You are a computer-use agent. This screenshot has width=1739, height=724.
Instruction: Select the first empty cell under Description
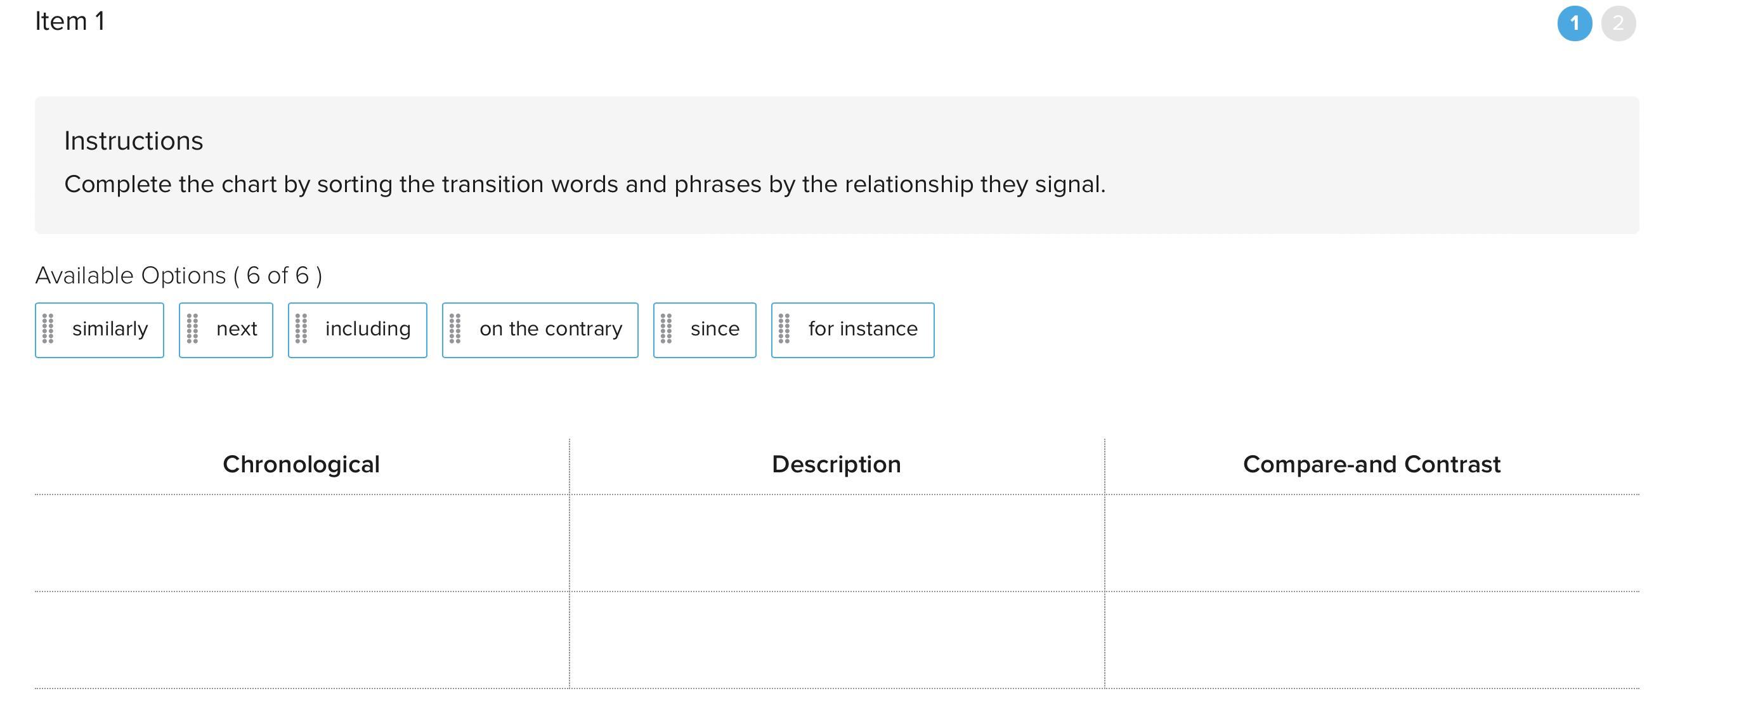click(x=837, y=543)
